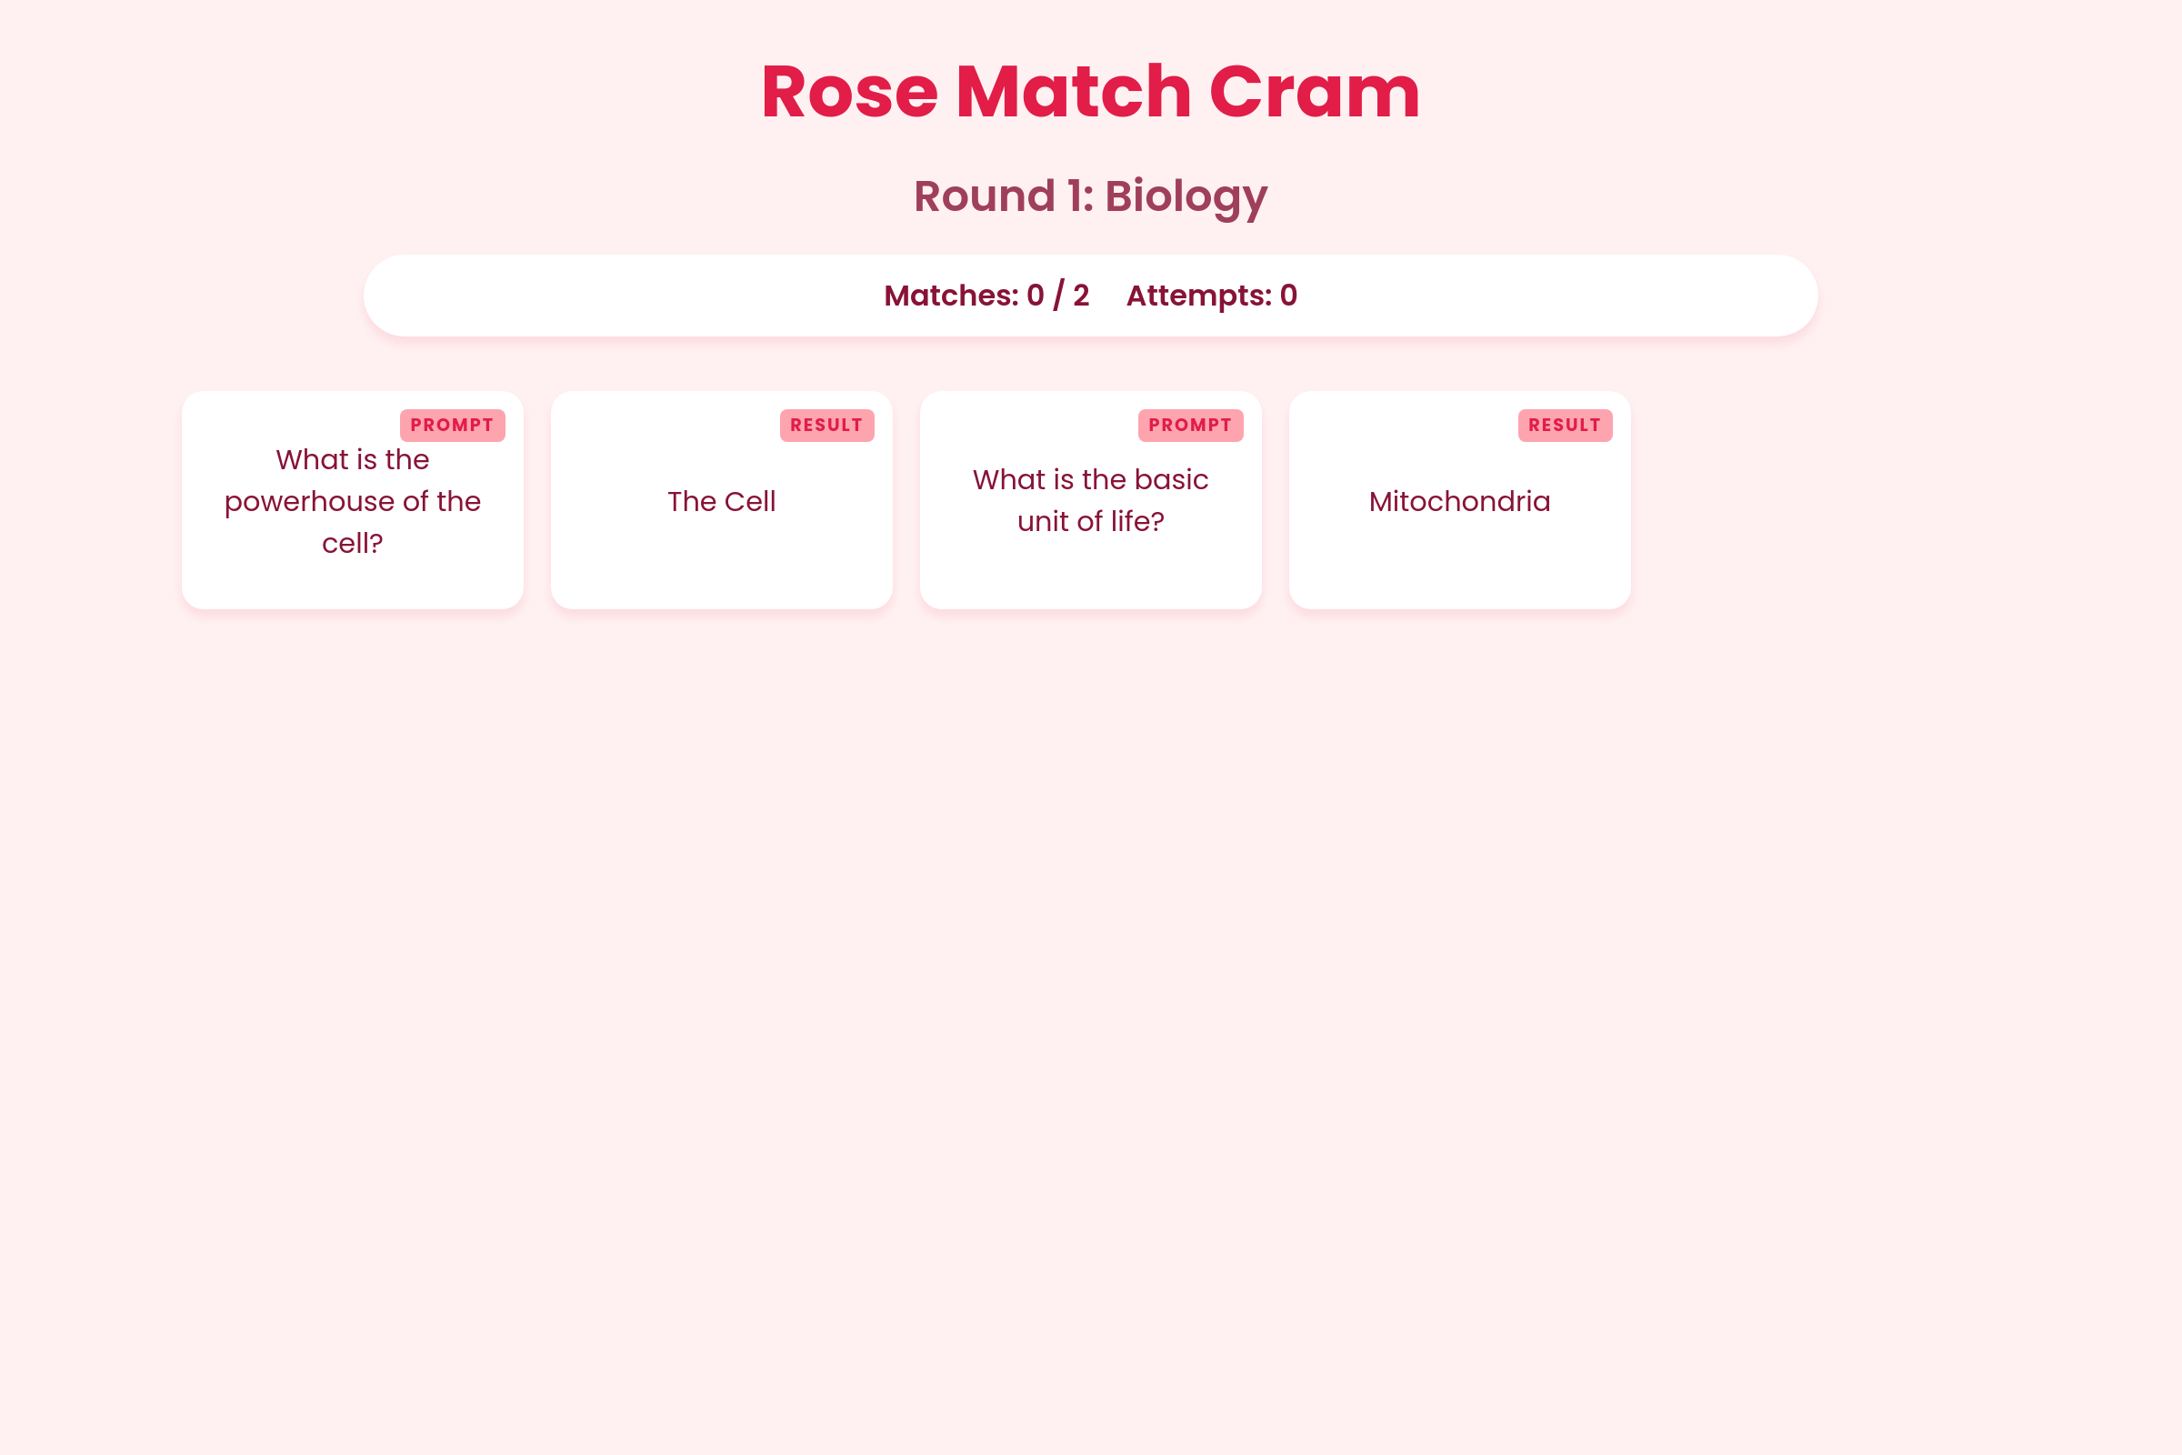Pick the card reading The Cell
The image size is (2182, 1455).
click(722, 500)
